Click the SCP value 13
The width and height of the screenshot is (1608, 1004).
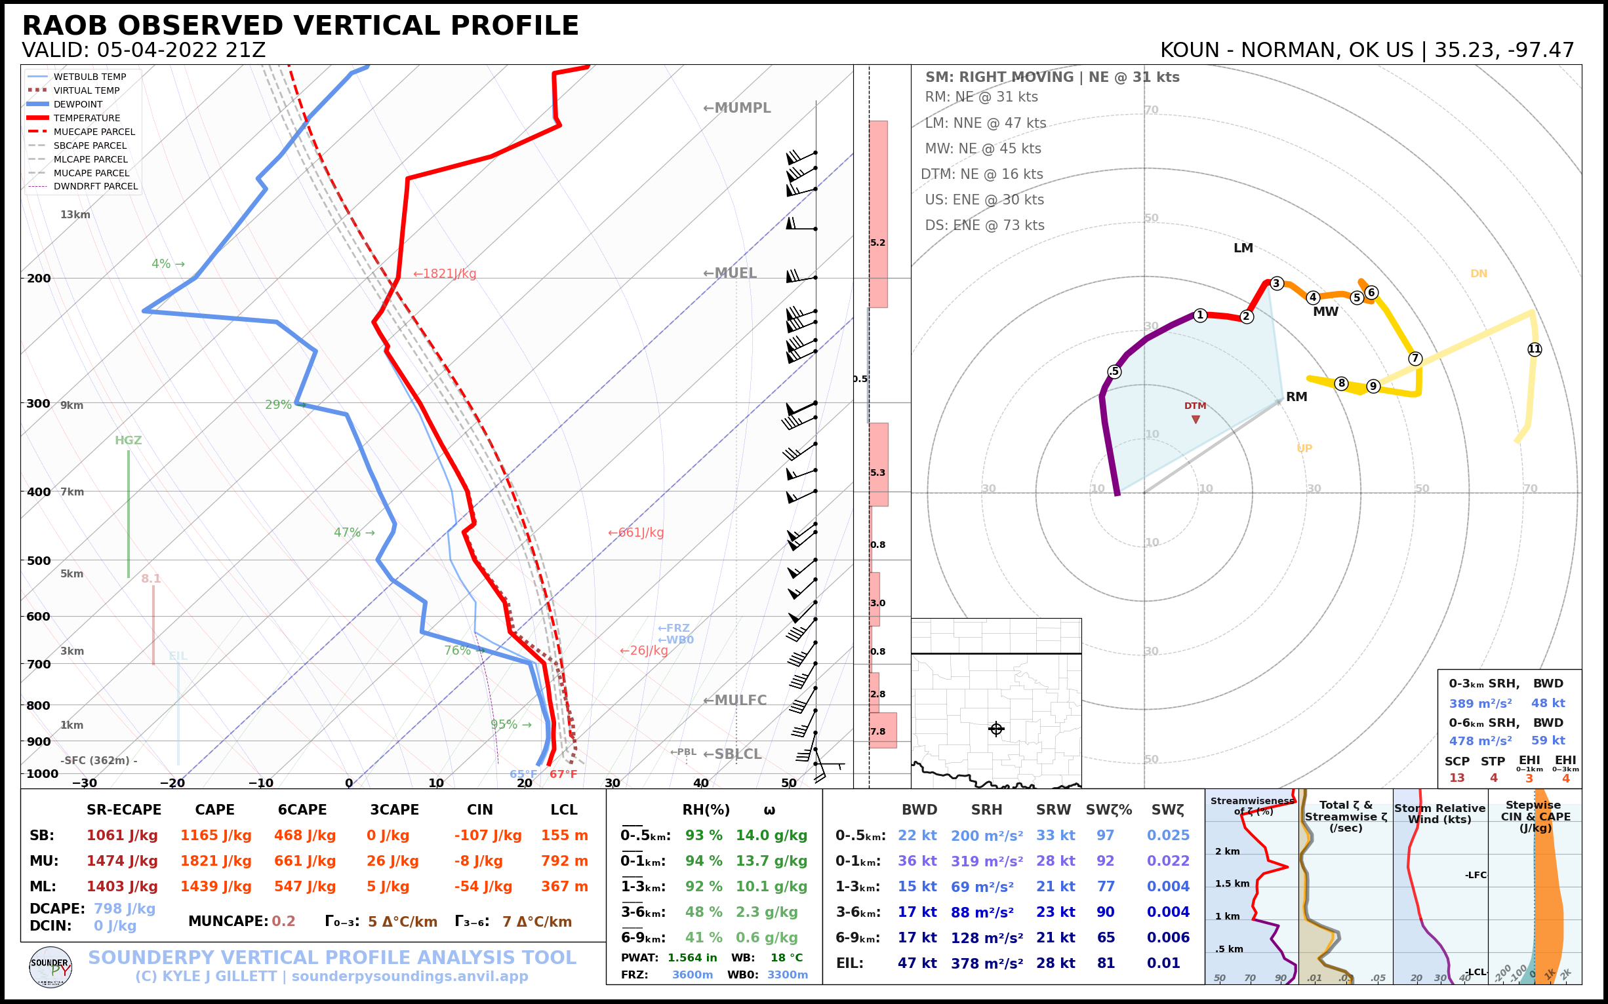1457,779
